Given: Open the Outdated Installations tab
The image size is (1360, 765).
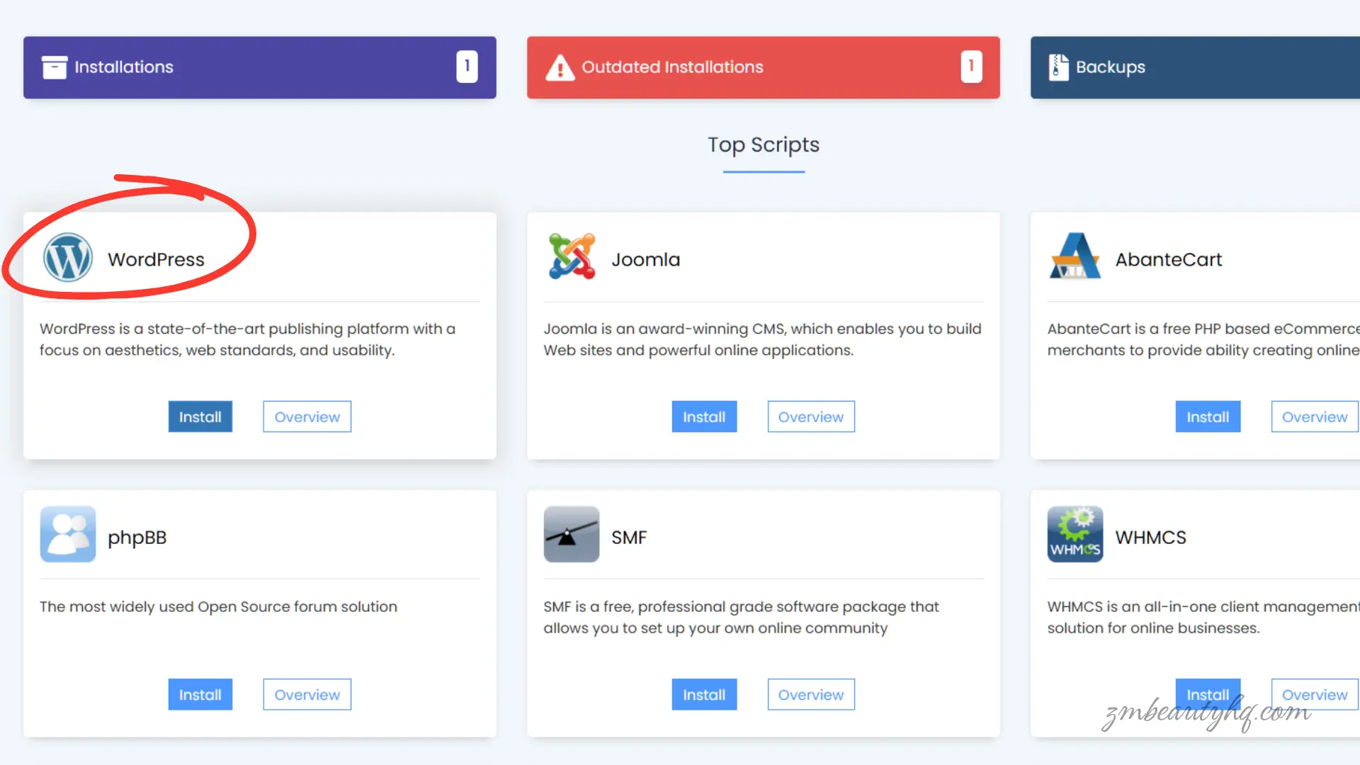Looking at the screenshot, I should [x=763, y=67].
